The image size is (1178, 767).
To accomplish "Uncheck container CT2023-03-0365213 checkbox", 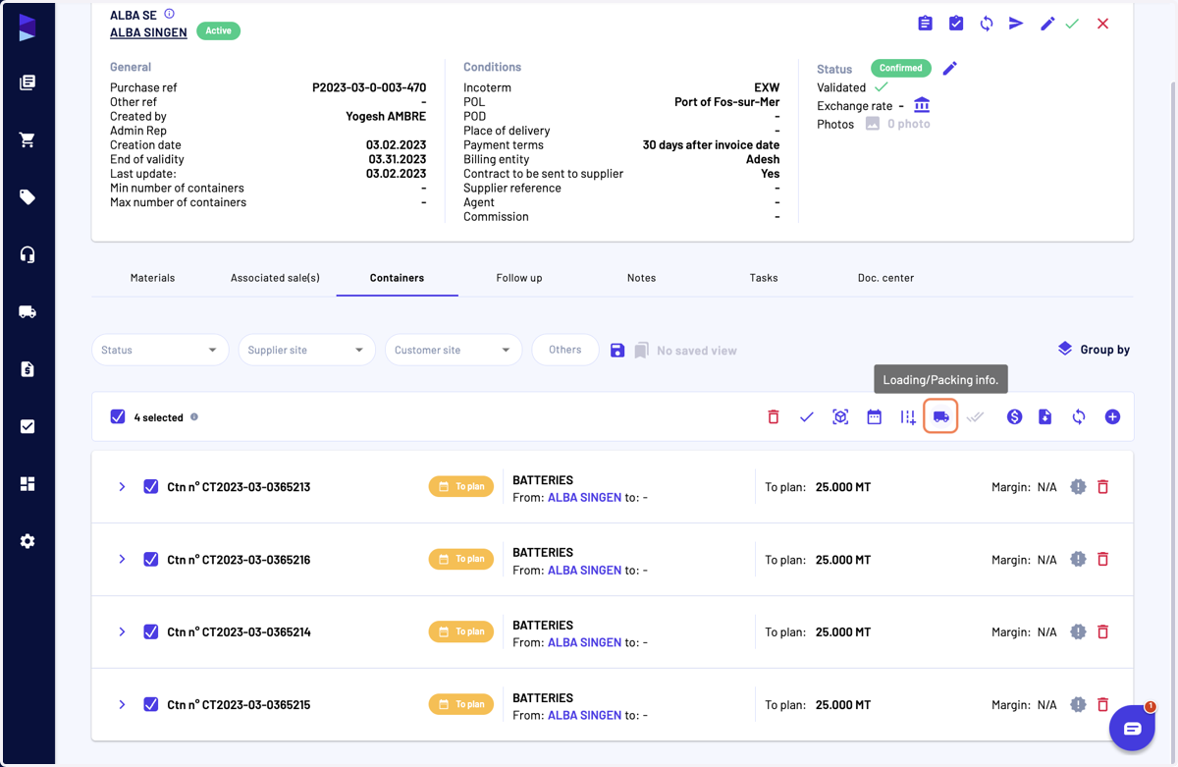I will (151, 486).
